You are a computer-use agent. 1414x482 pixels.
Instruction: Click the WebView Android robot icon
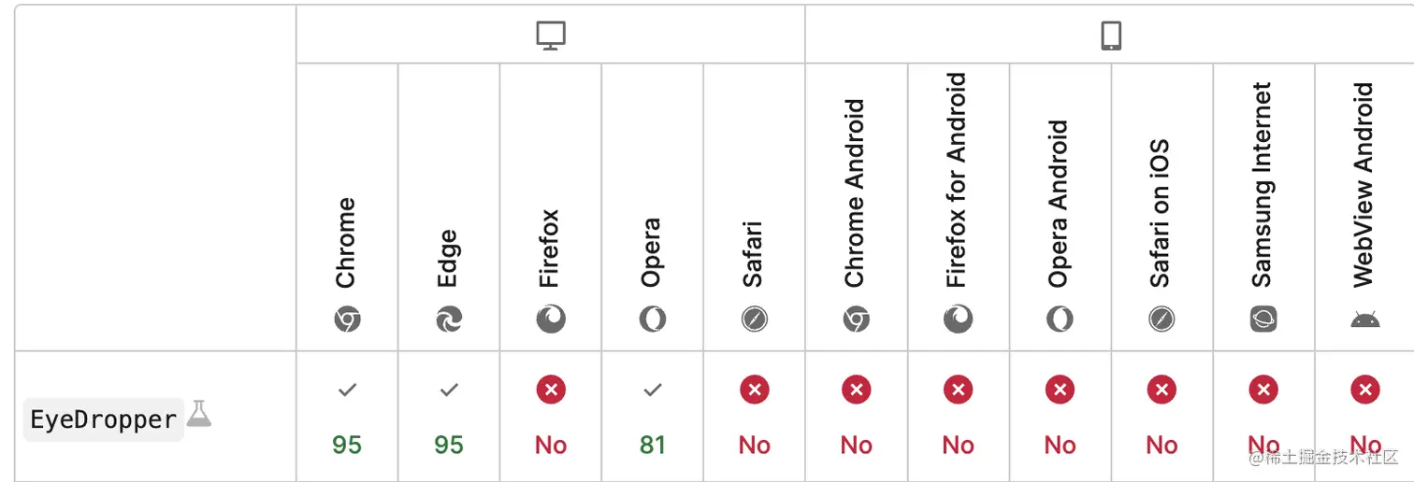(x=1365, y=320)
